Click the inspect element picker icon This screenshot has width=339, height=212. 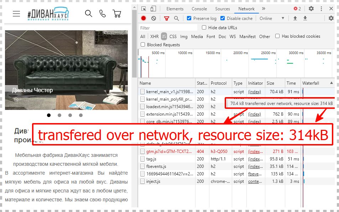point(144,9)
